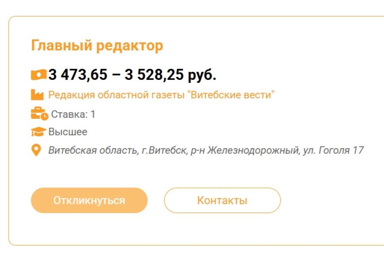This screenshot has width=384, height=261.
Task: Click the orange map pin location icon
Action: point(37,150)
